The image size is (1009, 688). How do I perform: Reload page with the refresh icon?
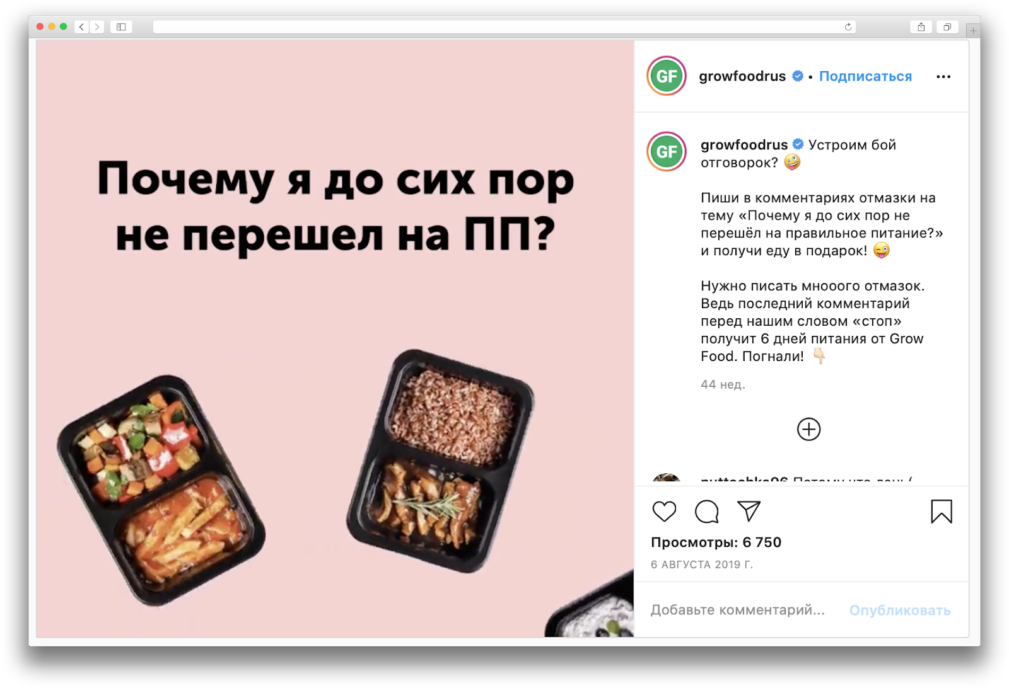point(848,26)
